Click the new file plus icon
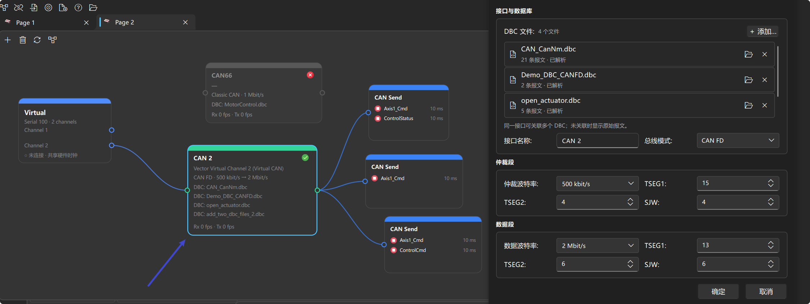 click(x=63, y=8)
